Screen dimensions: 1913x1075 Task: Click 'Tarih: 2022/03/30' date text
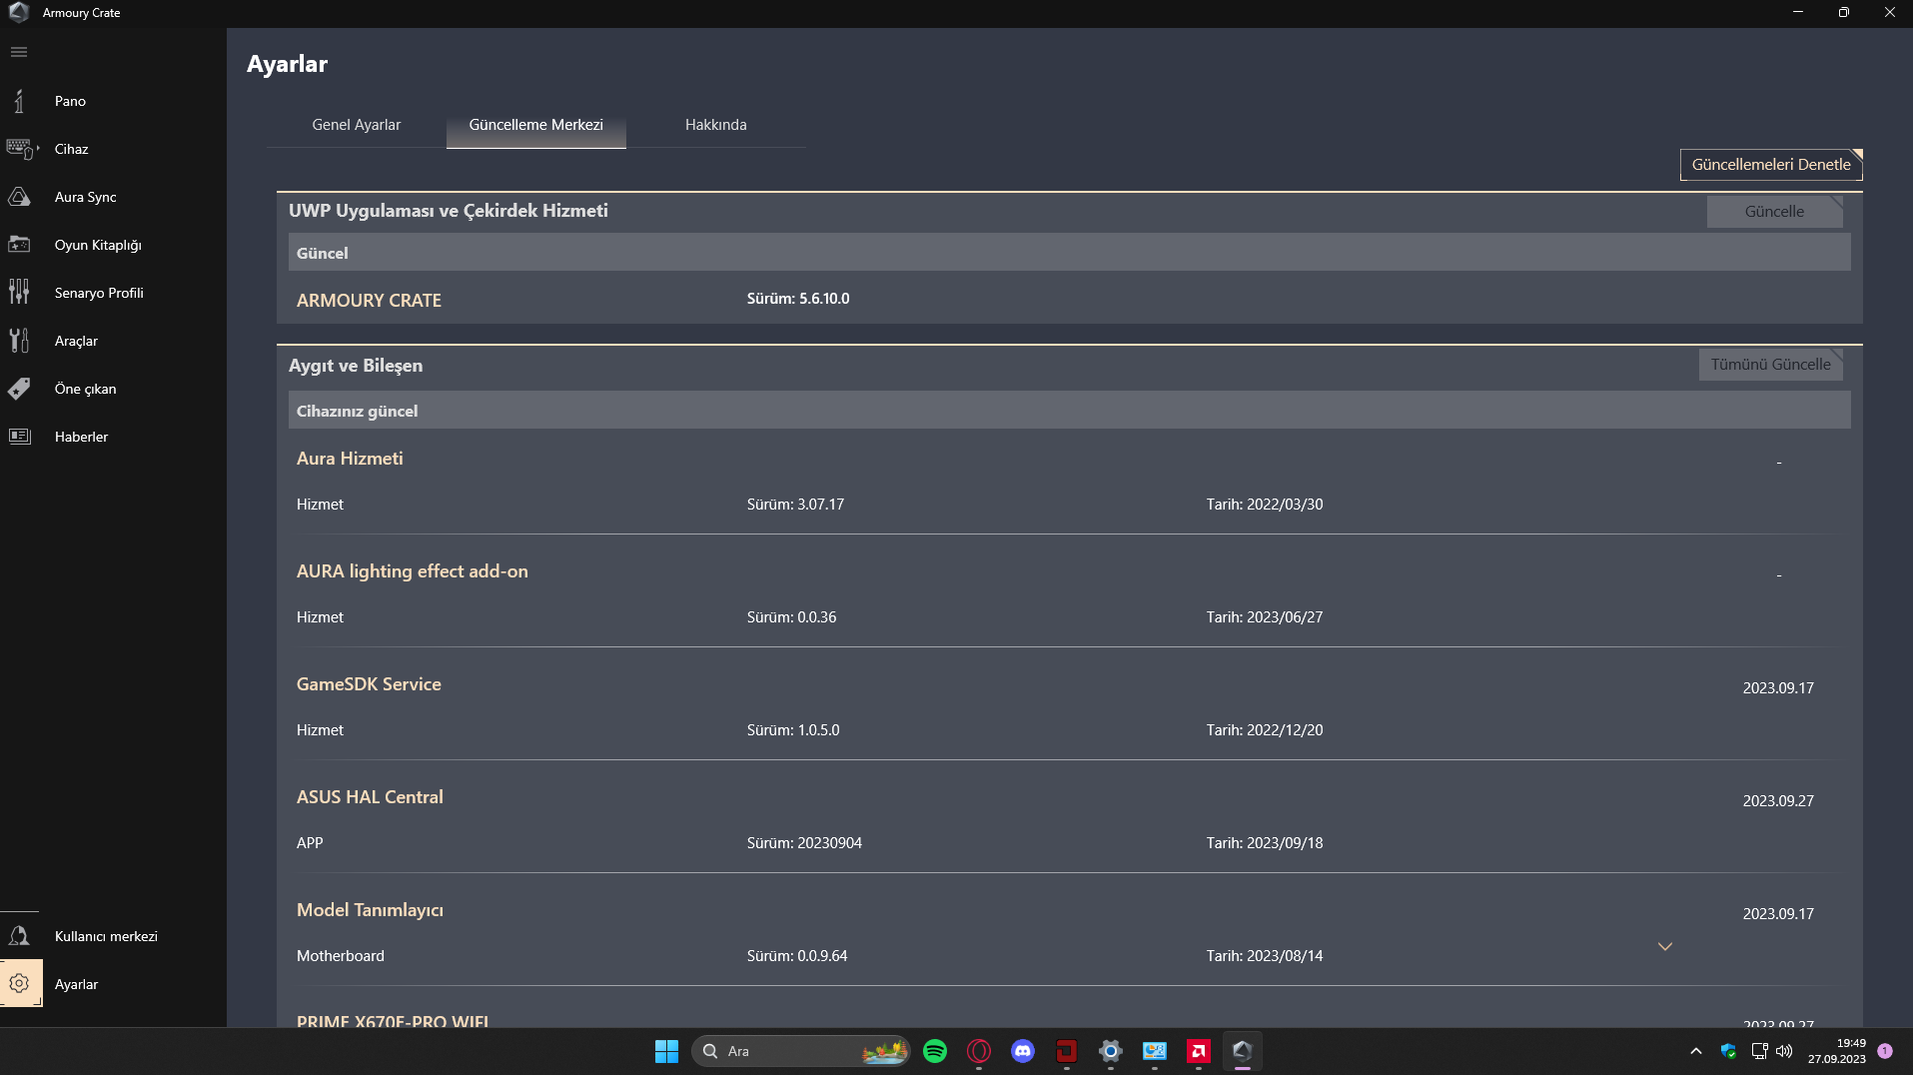(x=1265, y=505)
